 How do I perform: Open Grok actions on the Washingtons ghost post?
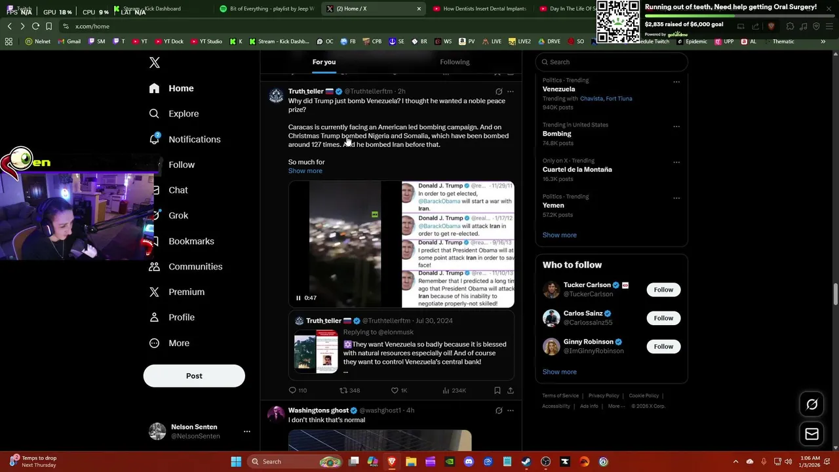click(499, 410)
